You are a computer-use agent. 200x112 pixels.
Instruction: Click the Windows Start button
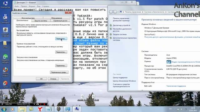tap(4, 109)
